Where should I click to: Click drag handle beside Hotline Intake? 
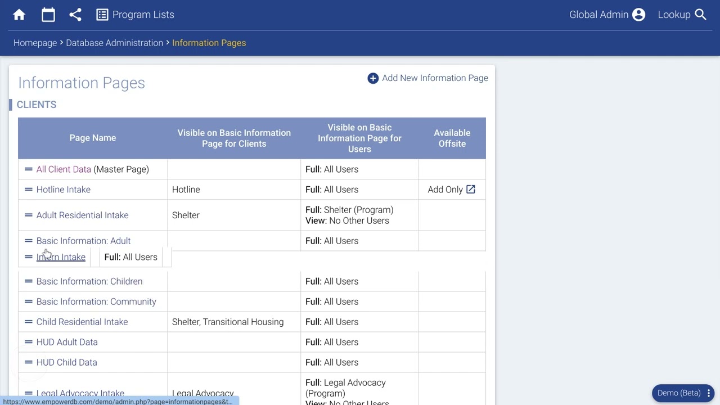(28, 190)
